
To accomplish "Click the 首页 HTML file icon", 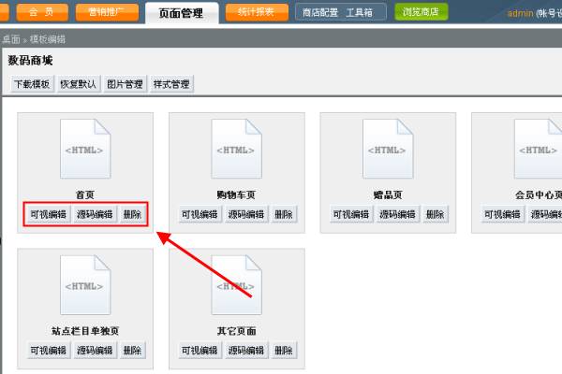I will [85, 149].
